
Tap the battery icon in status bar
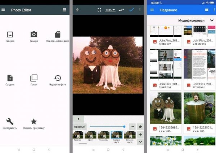pos(212,3)
